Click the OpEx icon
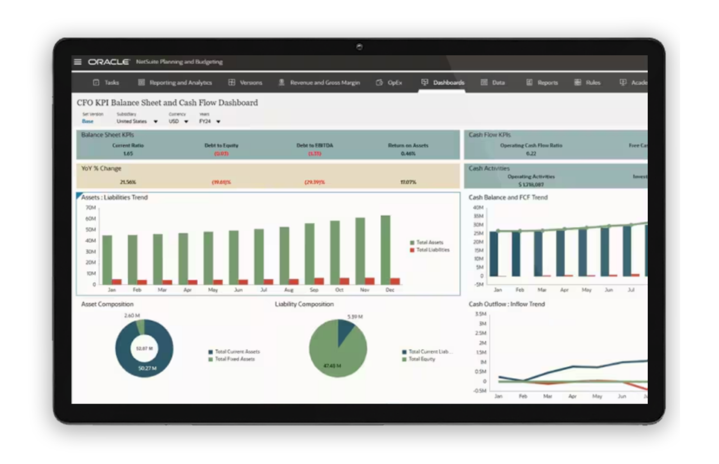 point(379,83)
